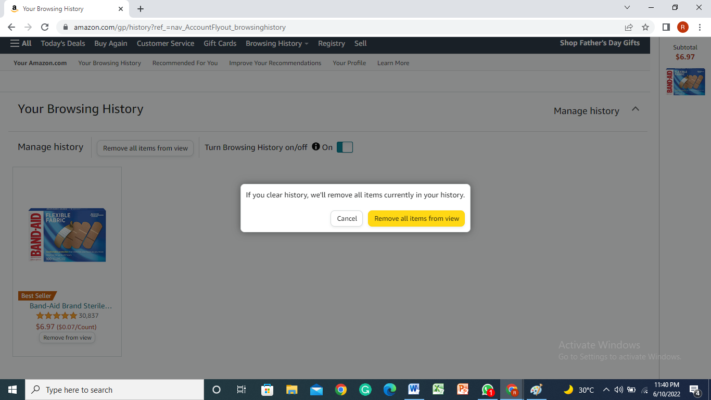Show hidden system tray icons

(606, 390)
